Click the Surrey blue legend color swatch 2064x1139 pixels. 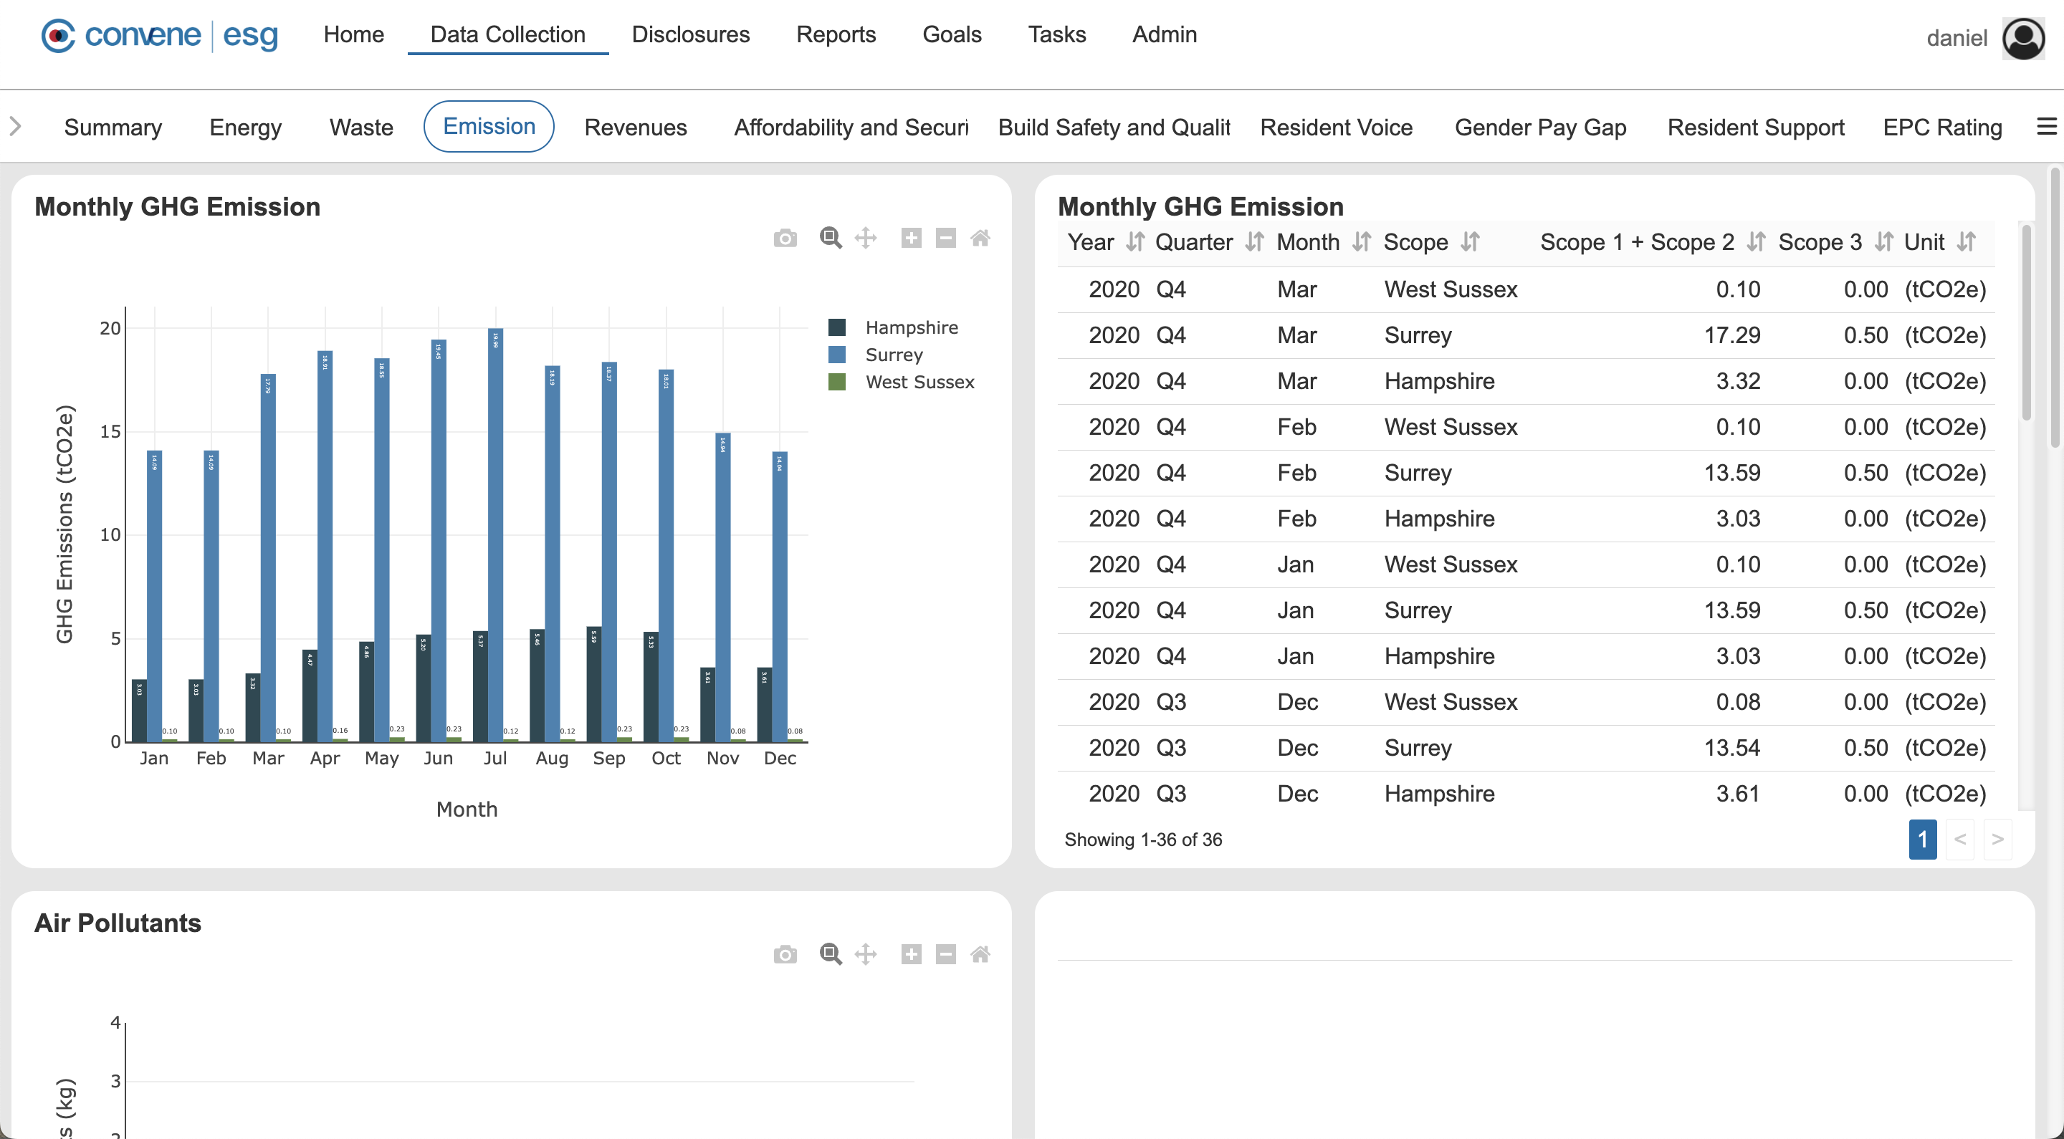(836, 355)
